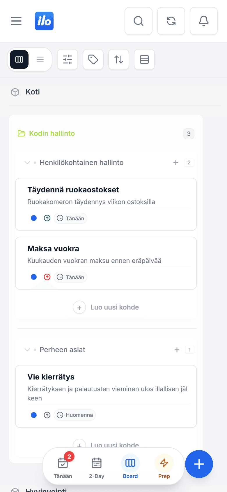The height and width of the screenshot is (492, 227).
Task: Open the Vie kierrätys task card
Action: (106, 396)
